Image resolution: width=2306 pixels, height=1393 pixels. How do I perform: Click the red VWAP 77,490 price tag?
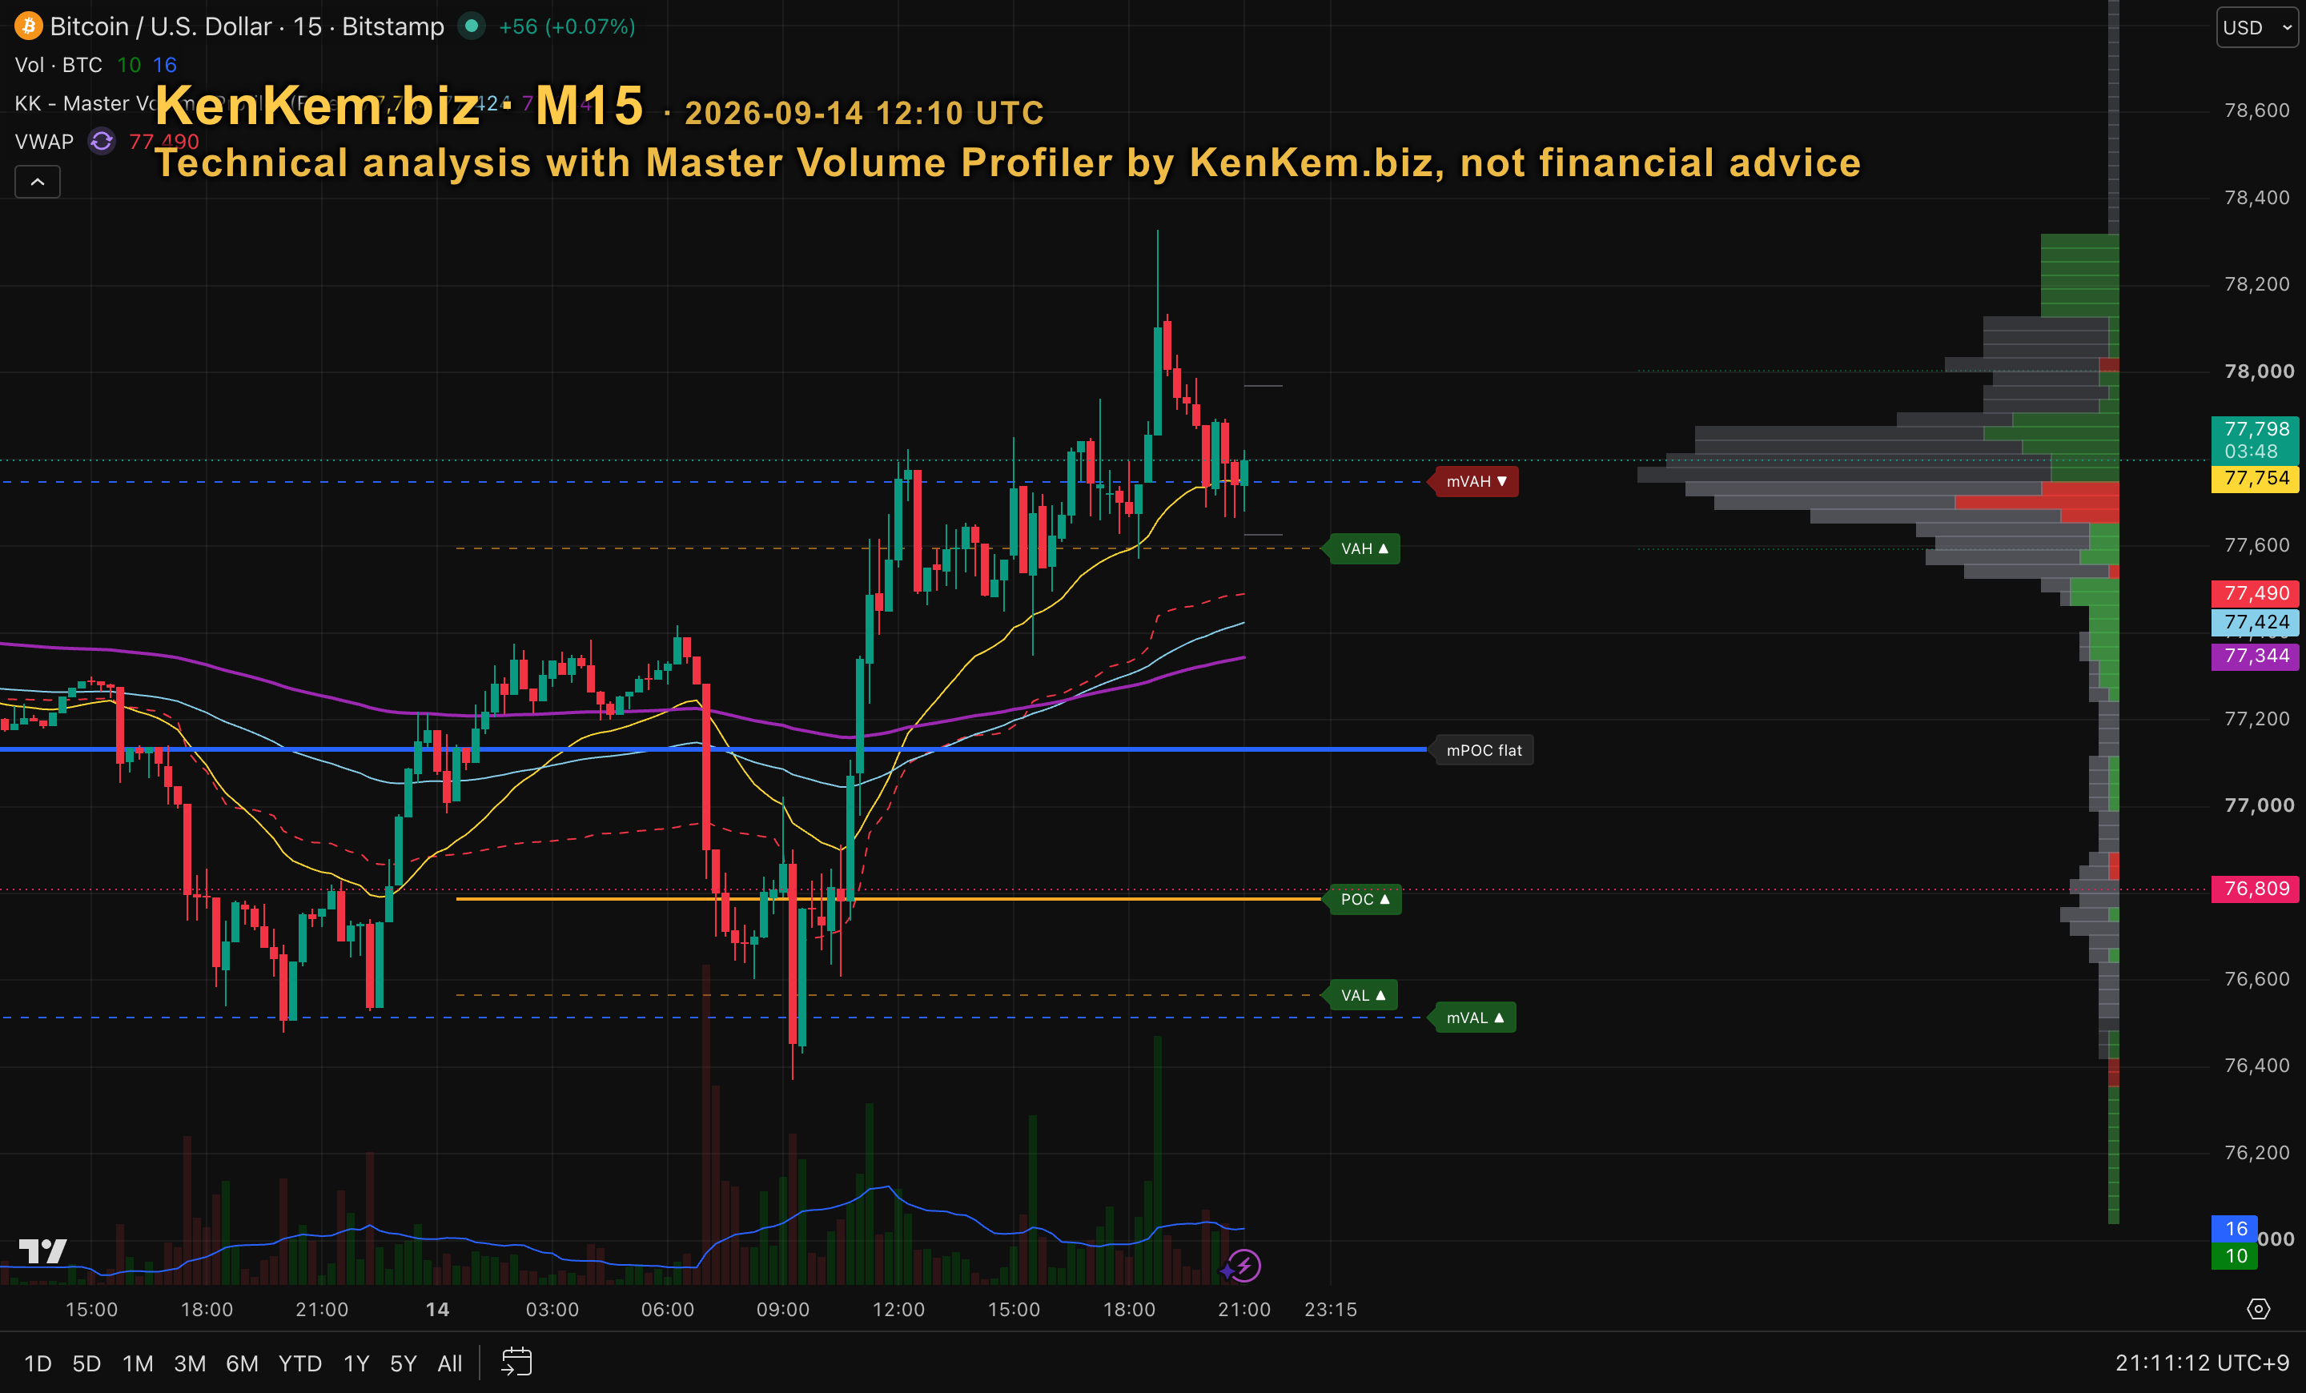point(2255,593)
